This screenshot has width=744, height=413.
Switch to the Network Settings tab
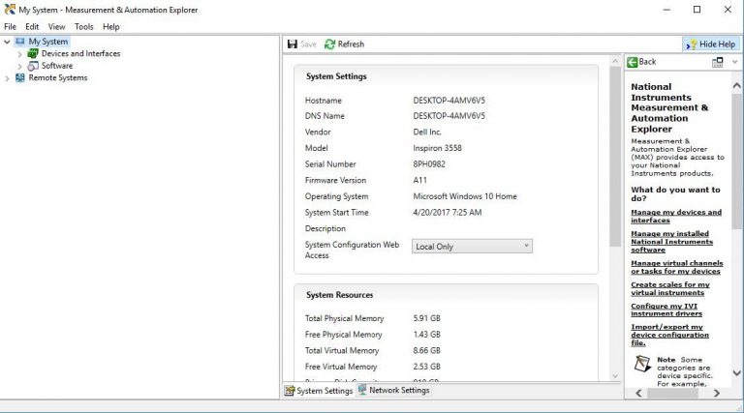coord(393,391)
